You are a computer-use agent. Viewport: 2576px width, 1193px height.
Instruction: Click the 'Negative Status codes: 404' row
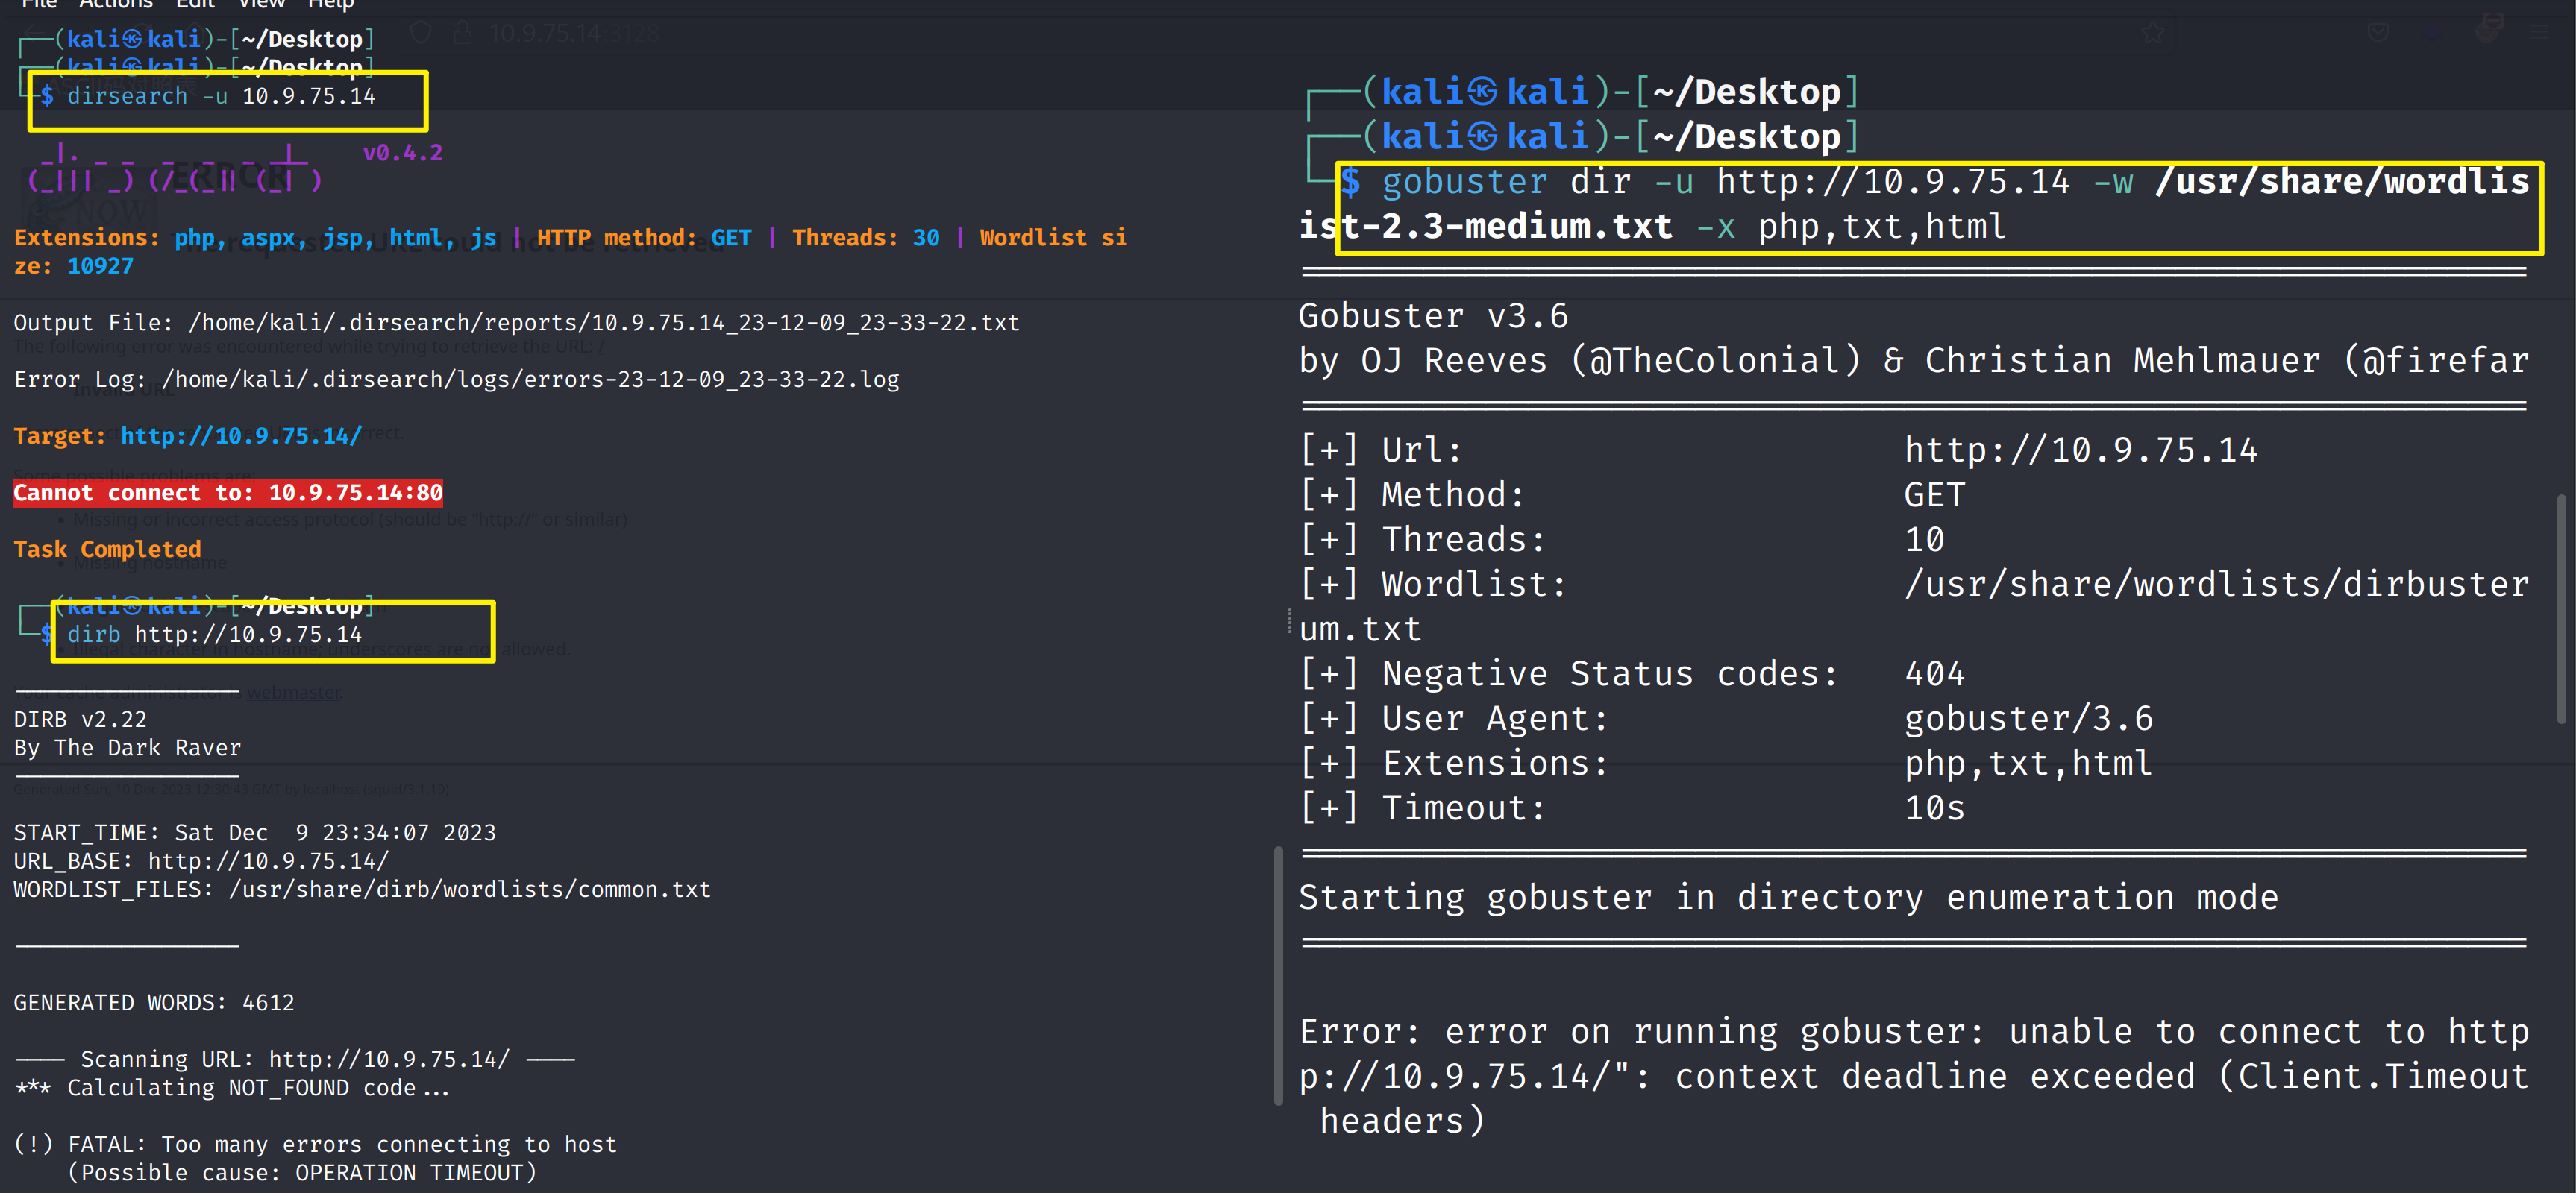coord(1632,675)
